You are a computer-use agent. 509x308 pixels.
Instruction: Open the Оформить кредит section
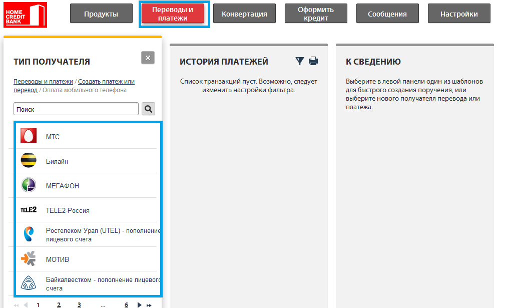click(316, 14)
